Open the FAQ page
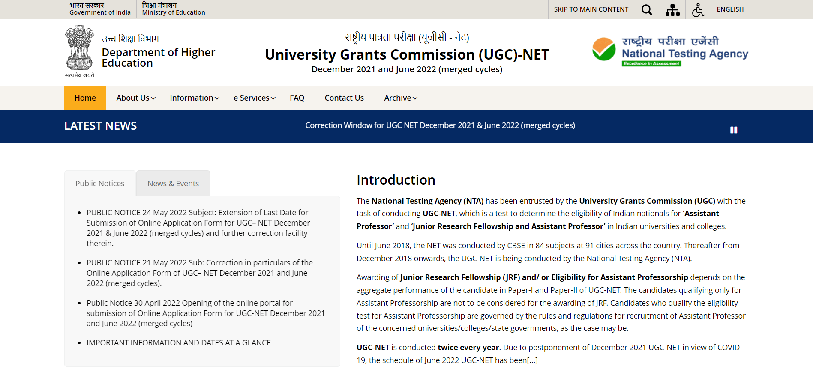The height and width of the screenshot is (384, 813). tap(297, 98)
